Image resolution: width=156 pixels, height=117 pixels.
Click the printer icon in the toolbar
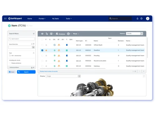(x=68, y=34)
